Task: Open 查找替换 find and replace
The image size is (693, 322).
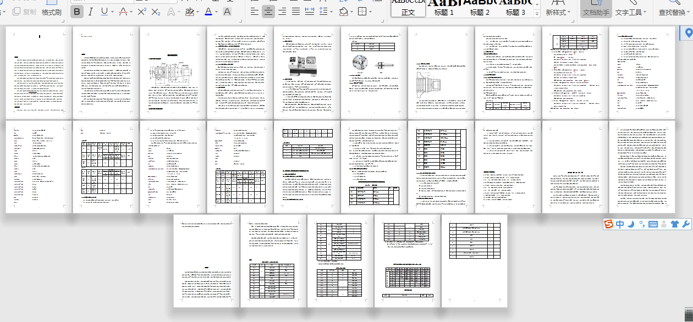Action: [675, 9]
